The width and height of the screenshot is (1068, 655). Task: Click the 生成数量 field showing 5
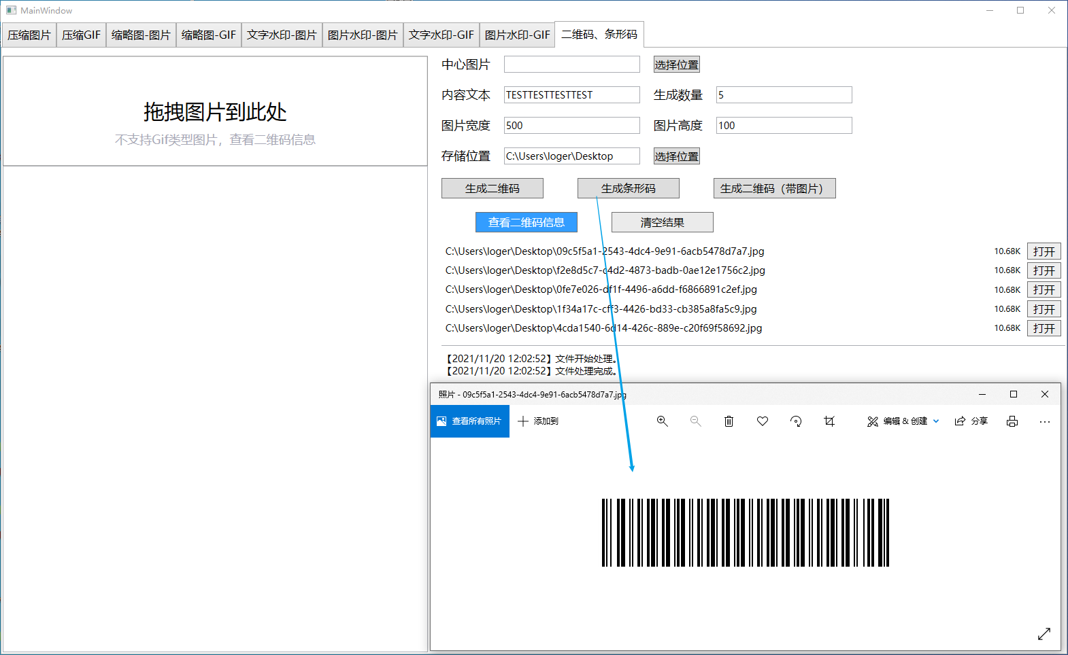pos(784,95)
